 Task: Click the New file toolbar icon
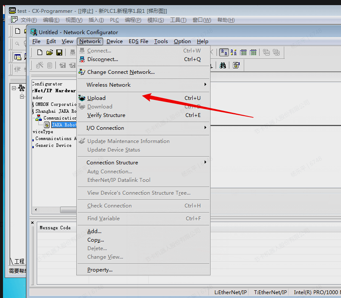[40, 53]
